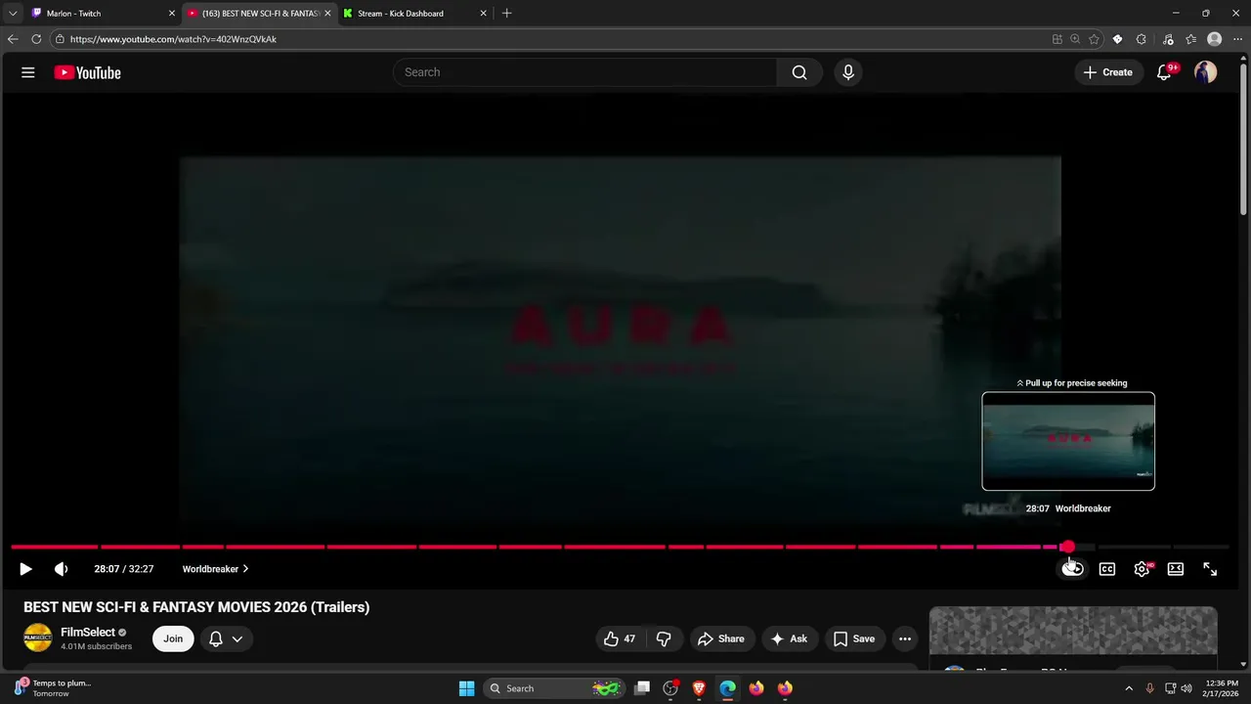The image size is (1251, 704).
Task: Click the video title text
Action: [x=196, y=607]
